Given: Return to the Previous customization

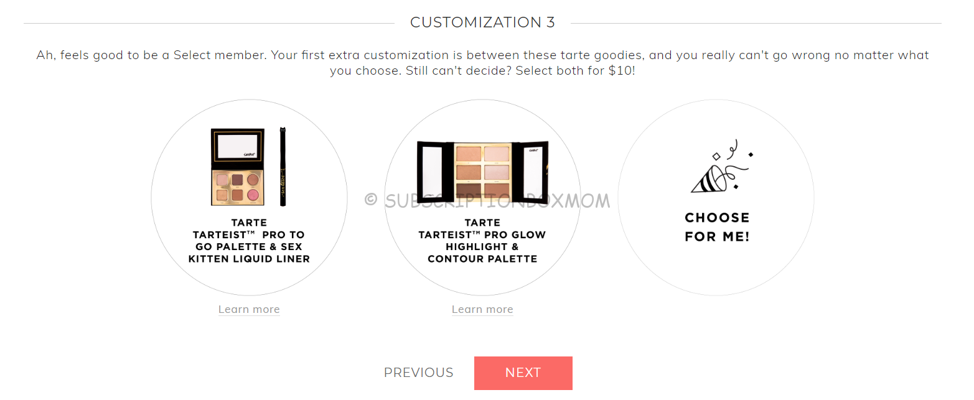Looking at the screenshot, I should (x=419, y=373).
